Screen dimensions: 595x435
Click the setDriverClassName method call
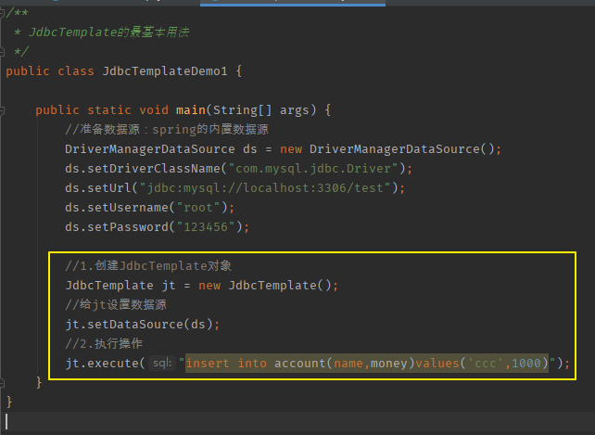click(x=154, y=169)
